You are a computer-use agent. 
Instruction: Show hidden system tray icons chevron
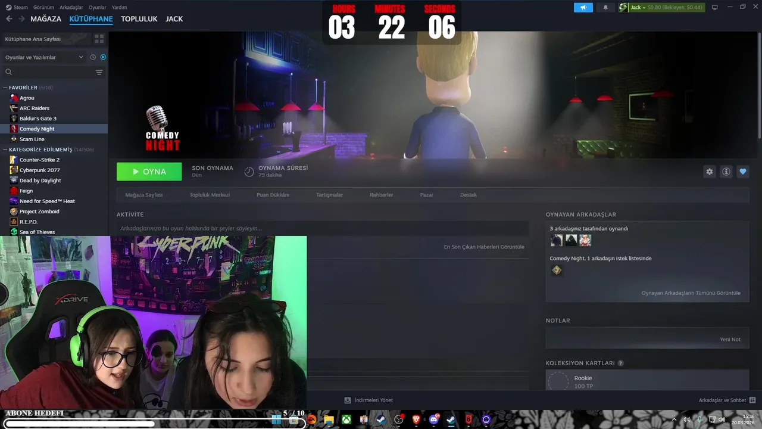(674, 419)
